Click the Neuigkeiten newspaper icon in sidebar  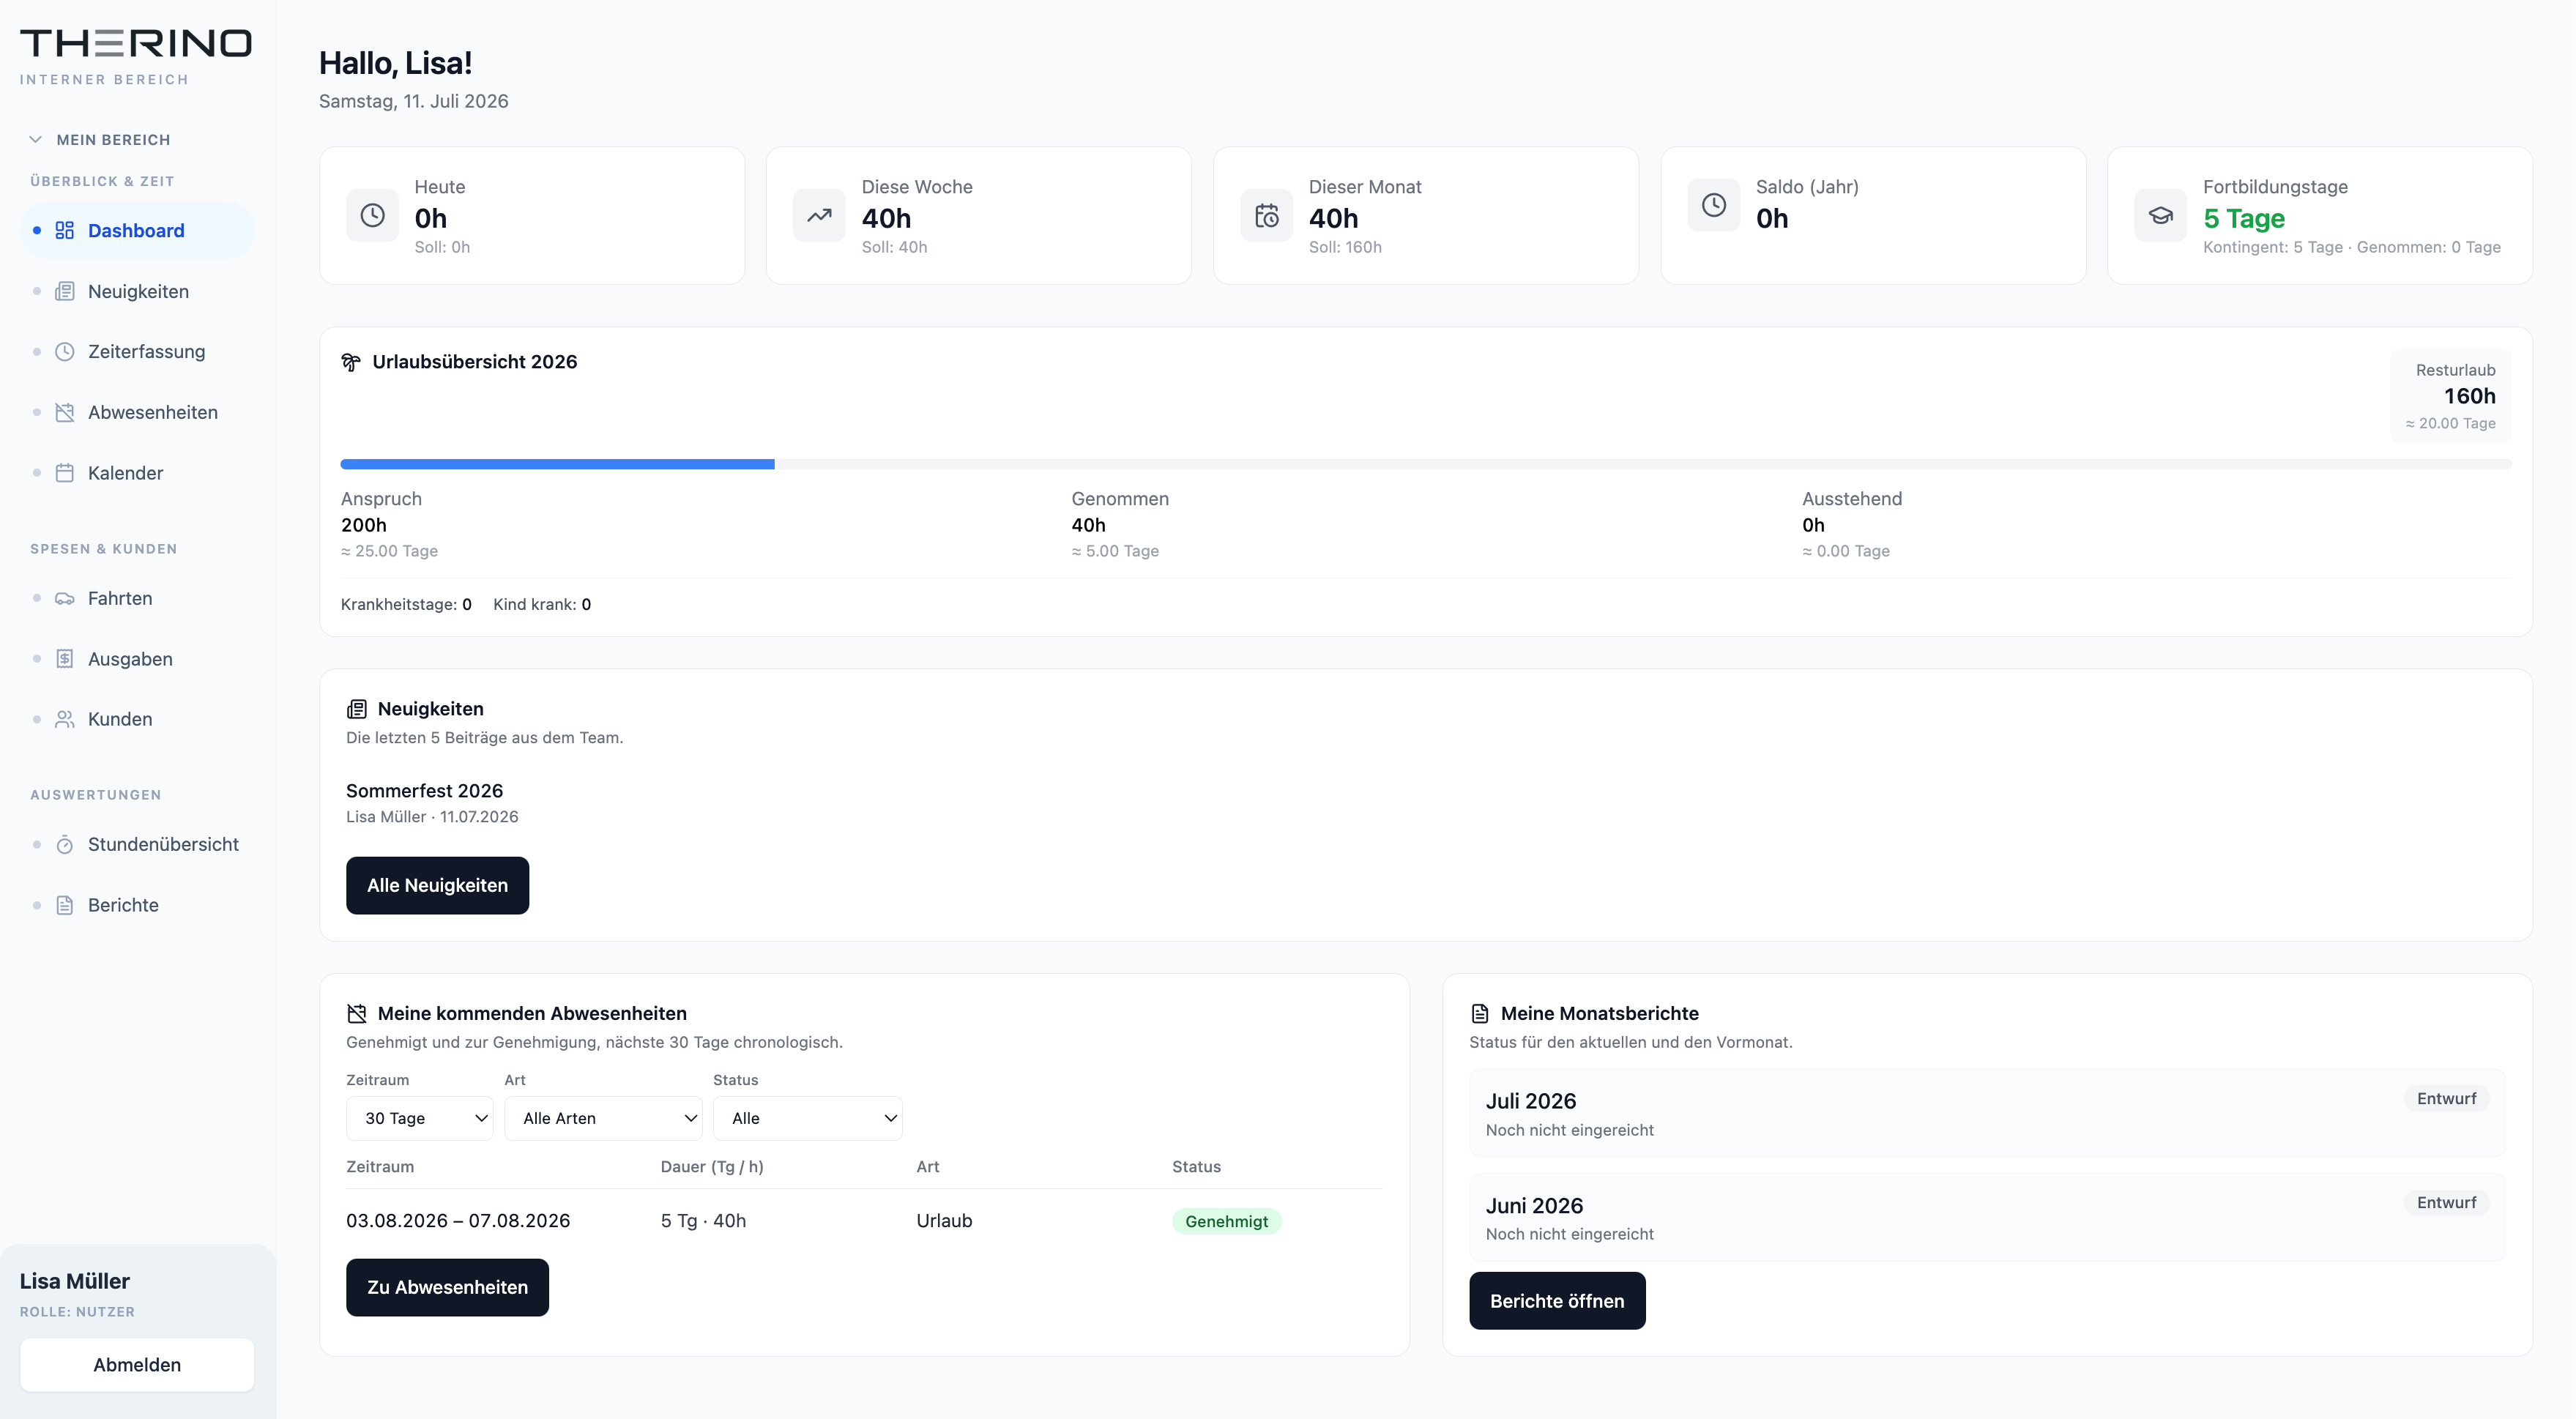[65, 291]
